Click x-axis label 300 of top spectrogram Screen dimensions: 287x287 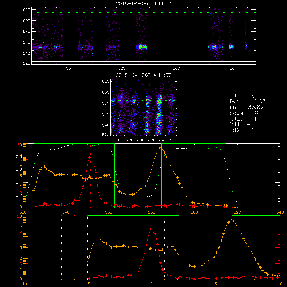[177, 68]
